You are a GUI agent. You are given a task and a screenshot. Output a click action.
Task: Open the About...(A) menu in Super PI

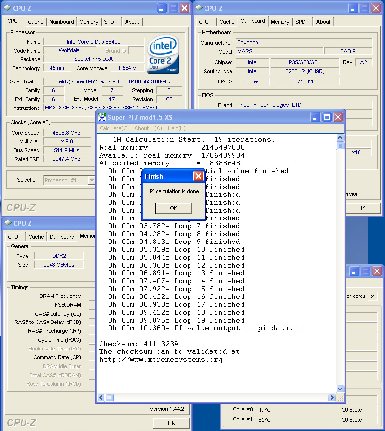pyautogui.click(x=148, y=128)
